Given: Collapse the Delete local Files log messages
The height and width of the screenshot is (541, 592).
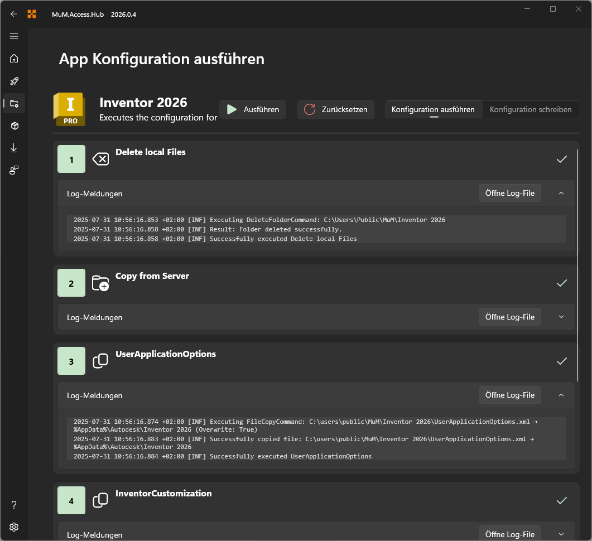Looking at the screenshot, I should [561, 193].
